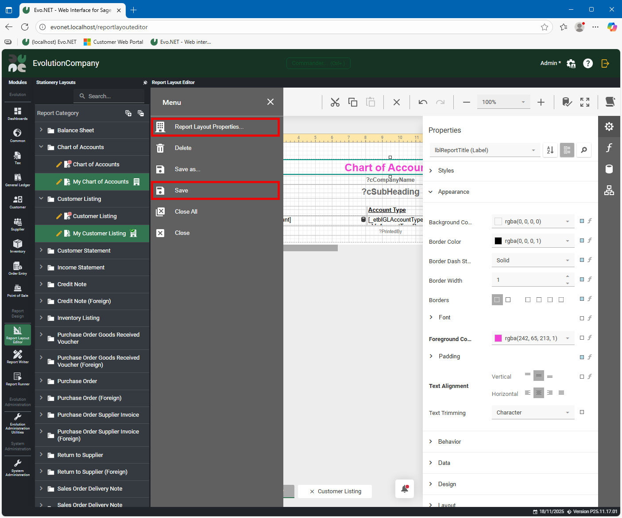622x518 pixels.
Task: Select Report Layout Properties from the menu
Action: click(209, 127)
